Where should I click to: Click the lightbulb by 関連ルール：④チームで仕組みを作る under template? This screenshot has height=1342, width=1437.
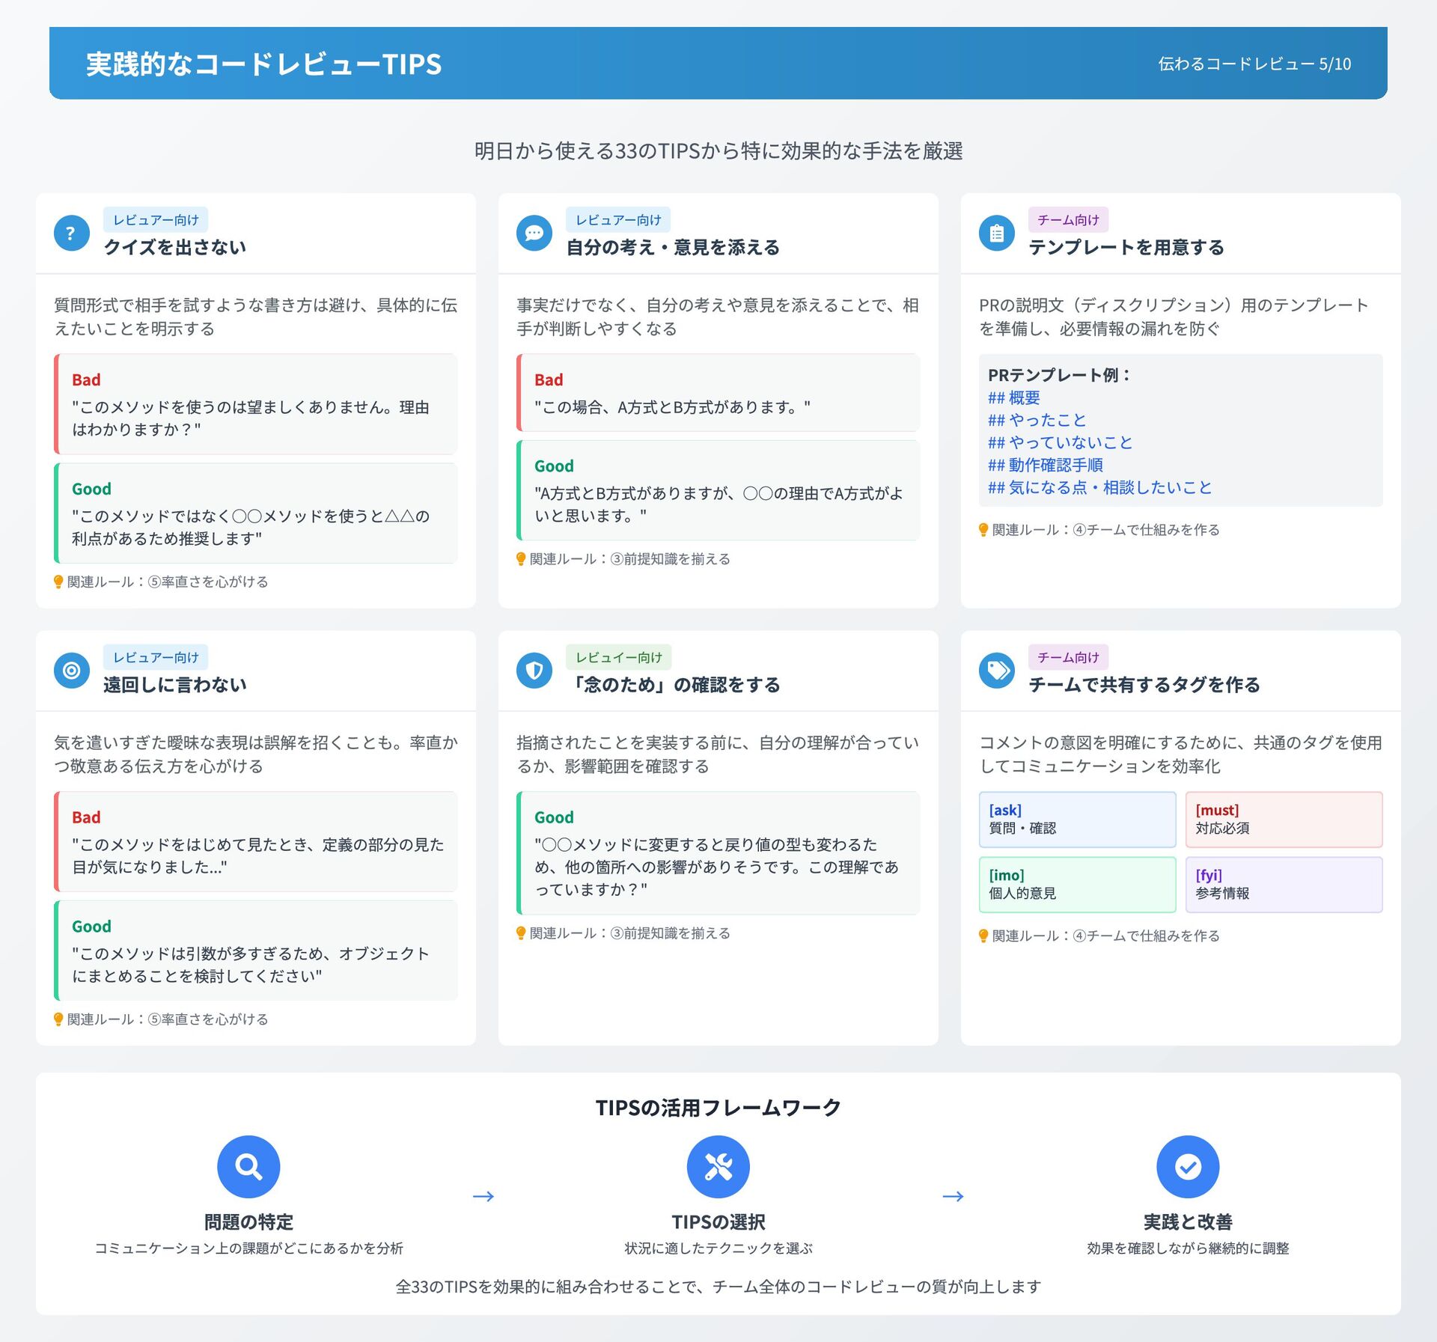[983, 530]
